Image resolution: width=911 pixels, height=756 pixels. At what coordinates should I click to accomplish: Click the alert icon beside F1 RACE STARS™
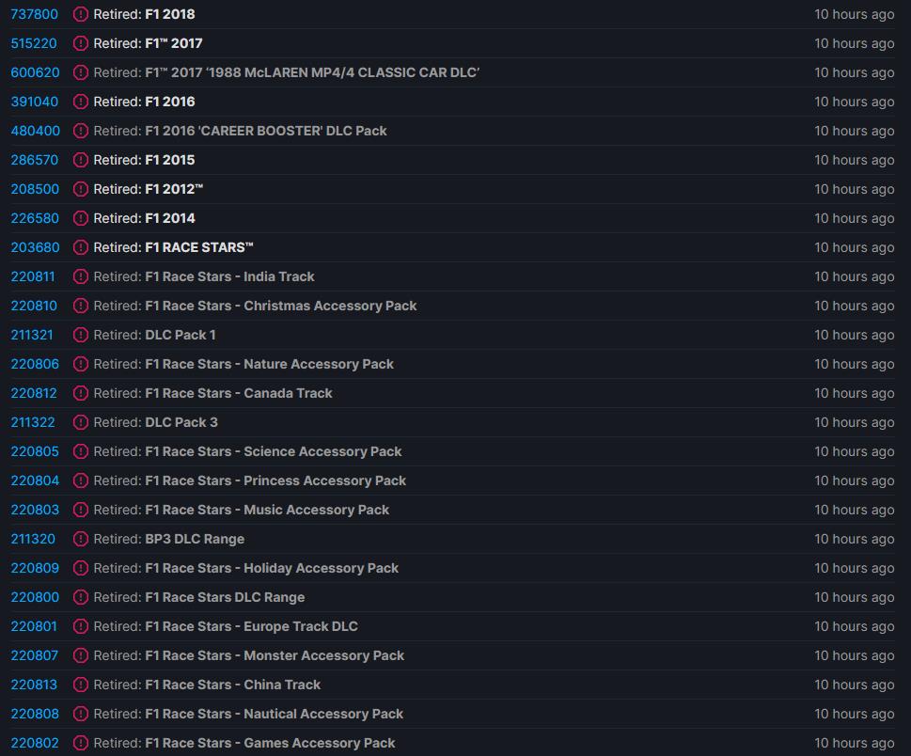click(81, 247)
